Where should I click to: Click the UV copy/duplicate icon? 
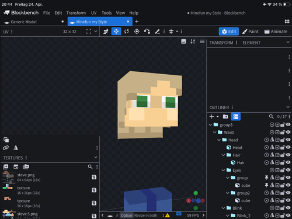[6, 140]
